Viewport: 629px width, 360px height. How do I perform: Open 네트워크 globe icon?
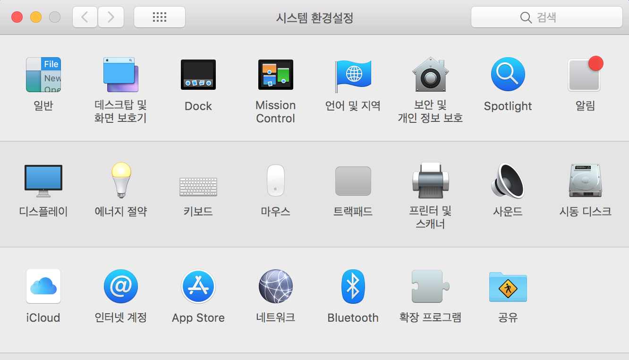(276, 286)
